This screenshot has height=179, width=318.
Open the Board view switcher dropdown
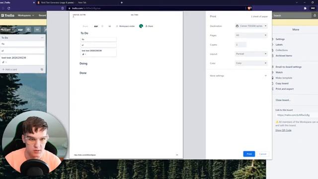coord(7,30)
